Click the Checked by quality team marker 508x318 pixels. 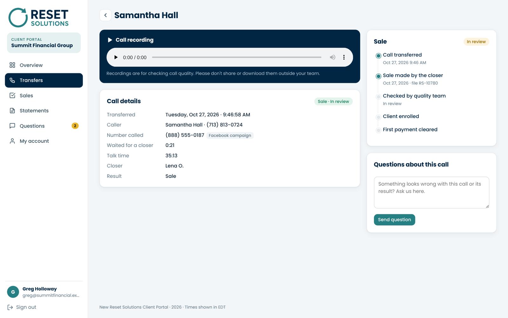378,97
